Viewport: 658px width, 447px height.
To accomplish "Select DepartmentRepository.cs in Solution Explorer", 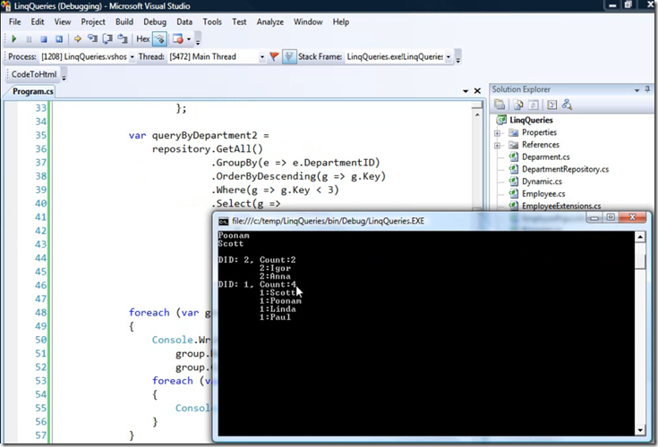I will pos(565,169).
